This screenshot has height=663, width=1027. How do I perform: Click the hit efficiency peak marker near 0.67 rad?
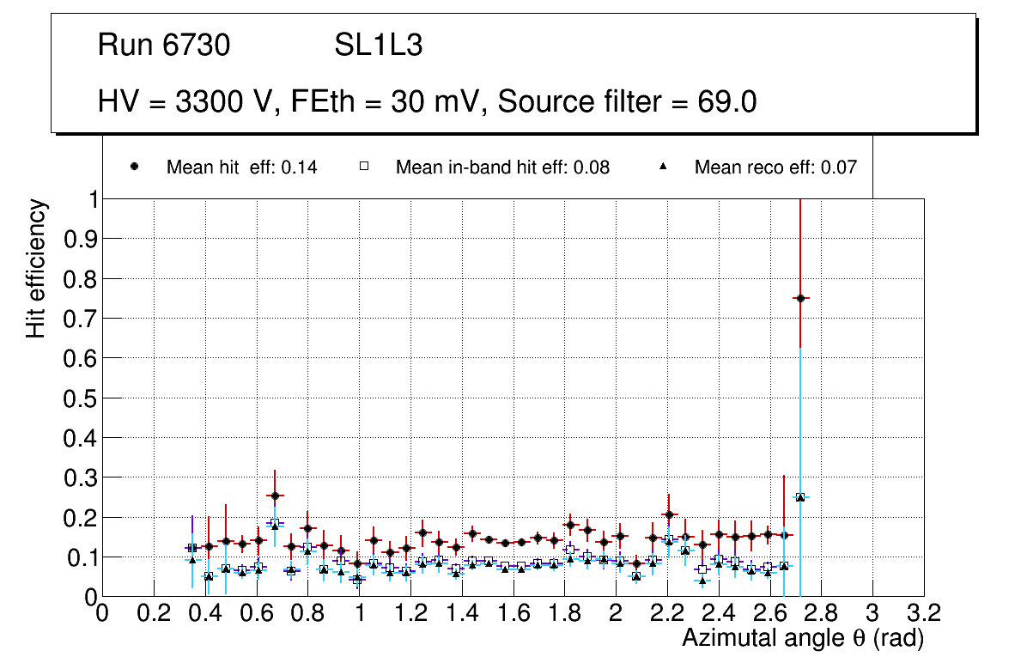click(x=275, y=496)
